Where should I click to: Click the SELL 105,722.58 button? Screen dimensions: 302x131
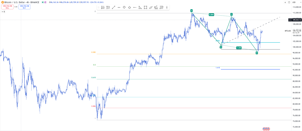tap(7, 7)
